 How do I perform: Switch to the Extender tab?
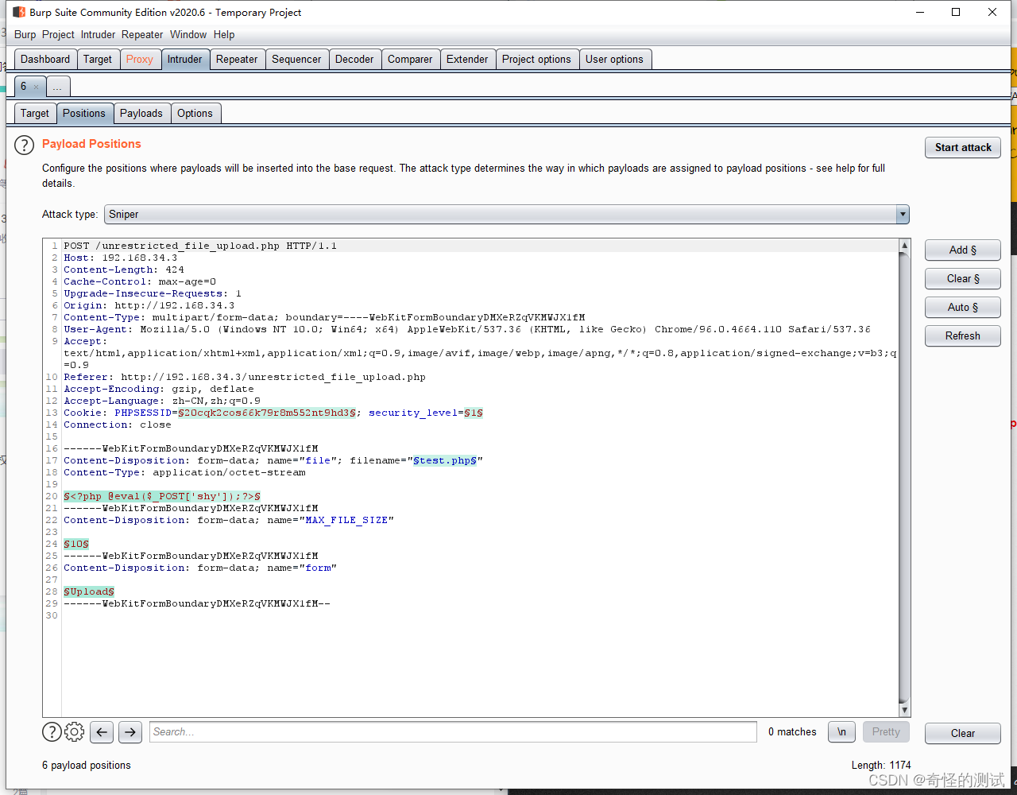pyautogui.click(x=467, y=59)
